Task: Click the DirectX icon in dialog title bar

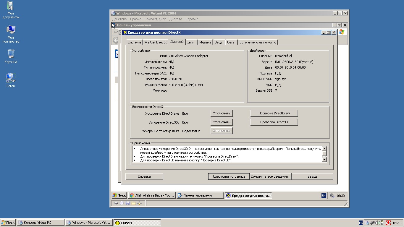Action: [125, 33]
